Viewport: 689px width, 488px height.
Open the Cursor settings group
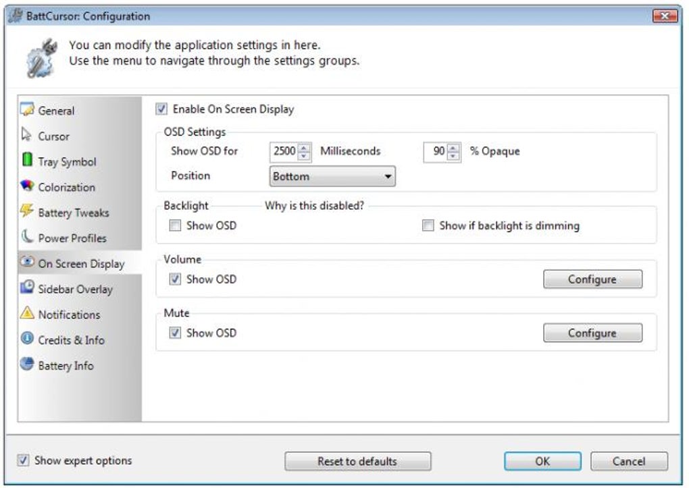click(80, 136)
